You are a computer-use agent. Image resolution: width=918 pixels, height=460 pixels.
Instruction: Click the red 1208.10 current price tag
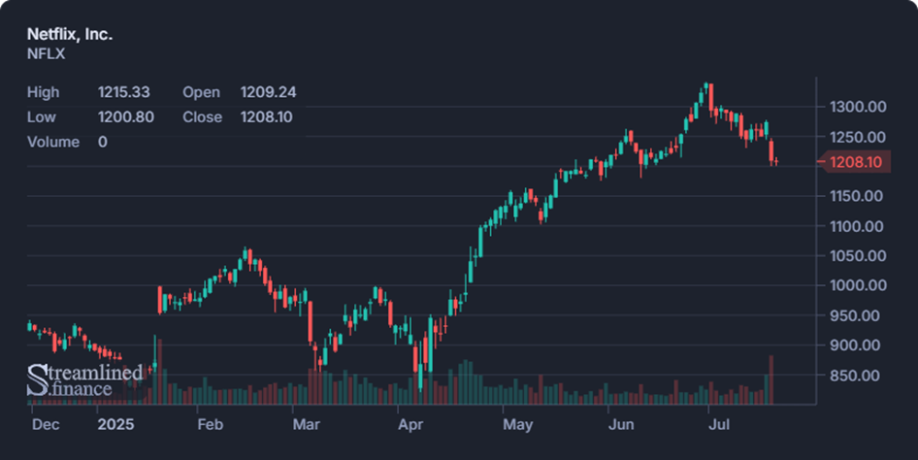point(855,162)
